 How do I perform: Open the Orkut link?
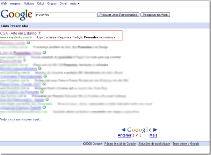[x=41, y=3]
